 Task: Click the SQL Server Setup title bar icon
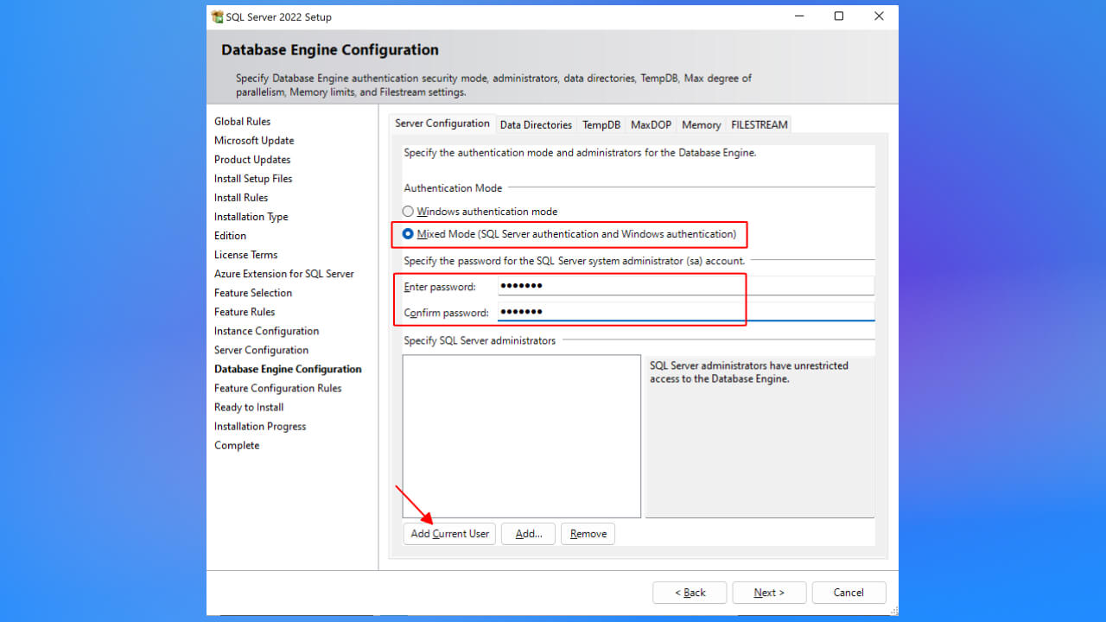point(217,16)
